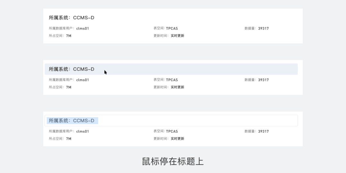346x173 pixels.
Task: Click 39317 value in the card with hovered title
Action: click(x=263, y=80)
